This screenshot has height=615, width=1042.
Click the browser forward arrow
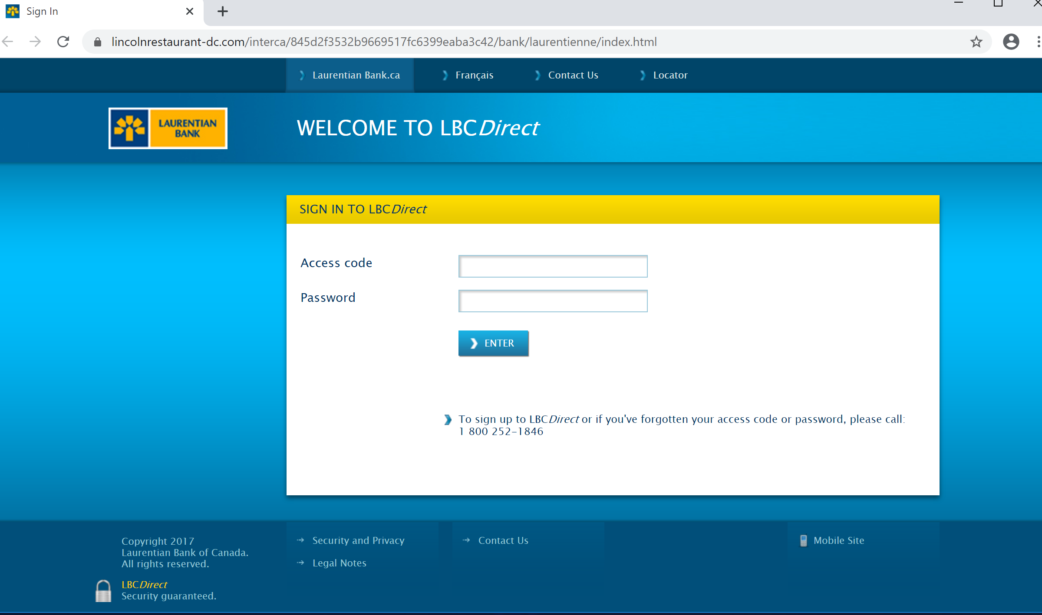(35, 42)
